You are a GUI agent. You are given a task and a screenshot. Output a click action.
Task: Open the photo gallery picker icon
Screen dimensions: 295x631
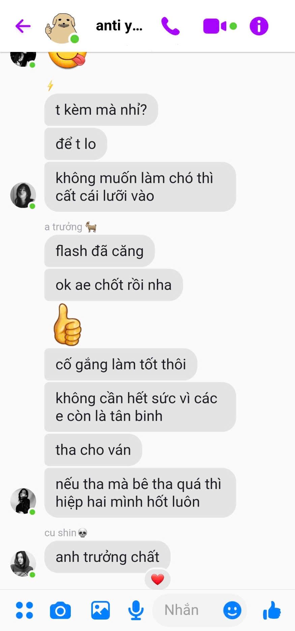pos(100,610)
